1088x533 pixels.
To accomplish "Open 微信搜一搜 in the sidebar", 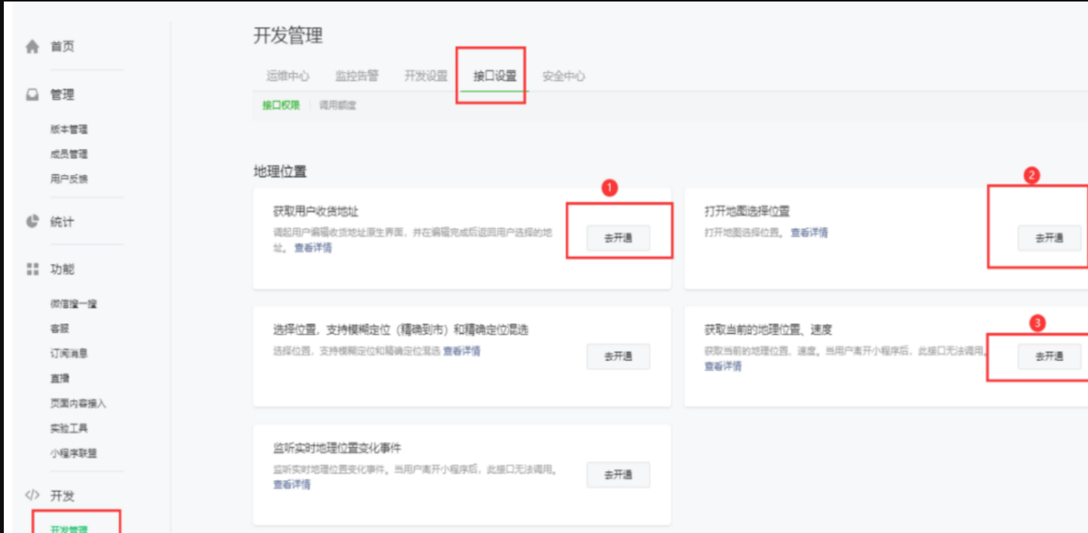I will coord(74,304).
